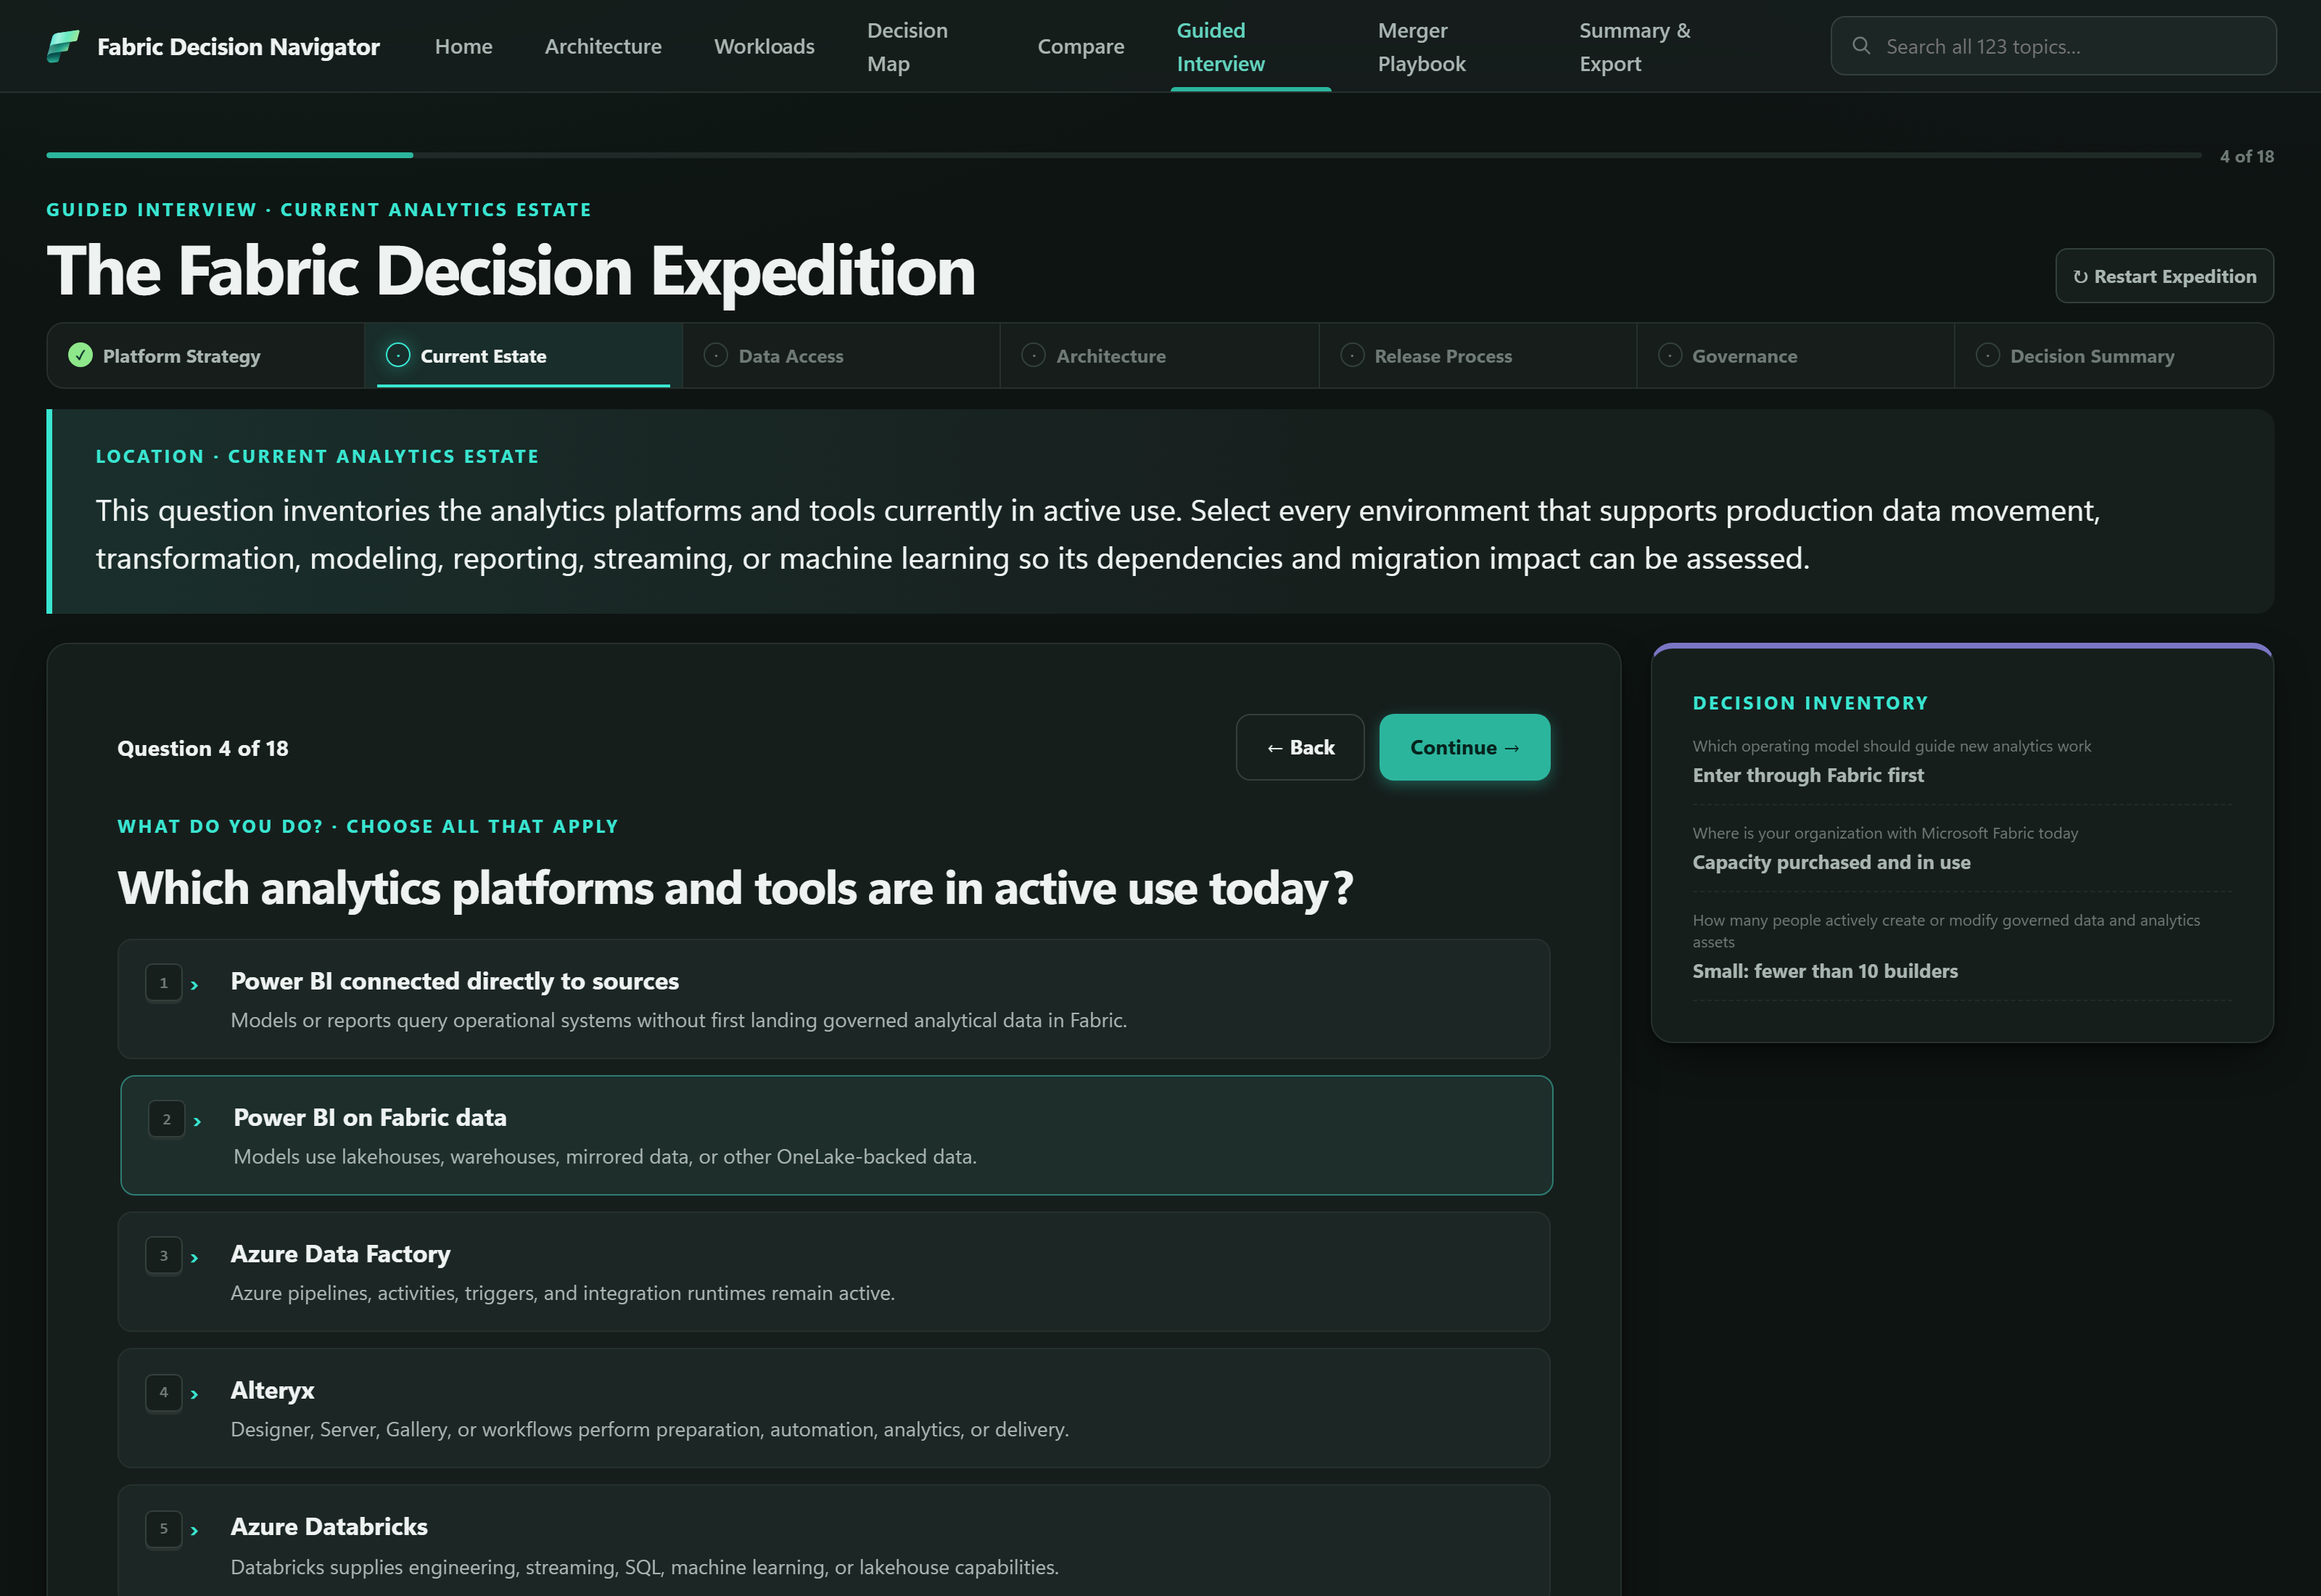This screenshot has width=2321, height=1596.
Task: Click the Data Access step circle icon
Action: (716, 355)
